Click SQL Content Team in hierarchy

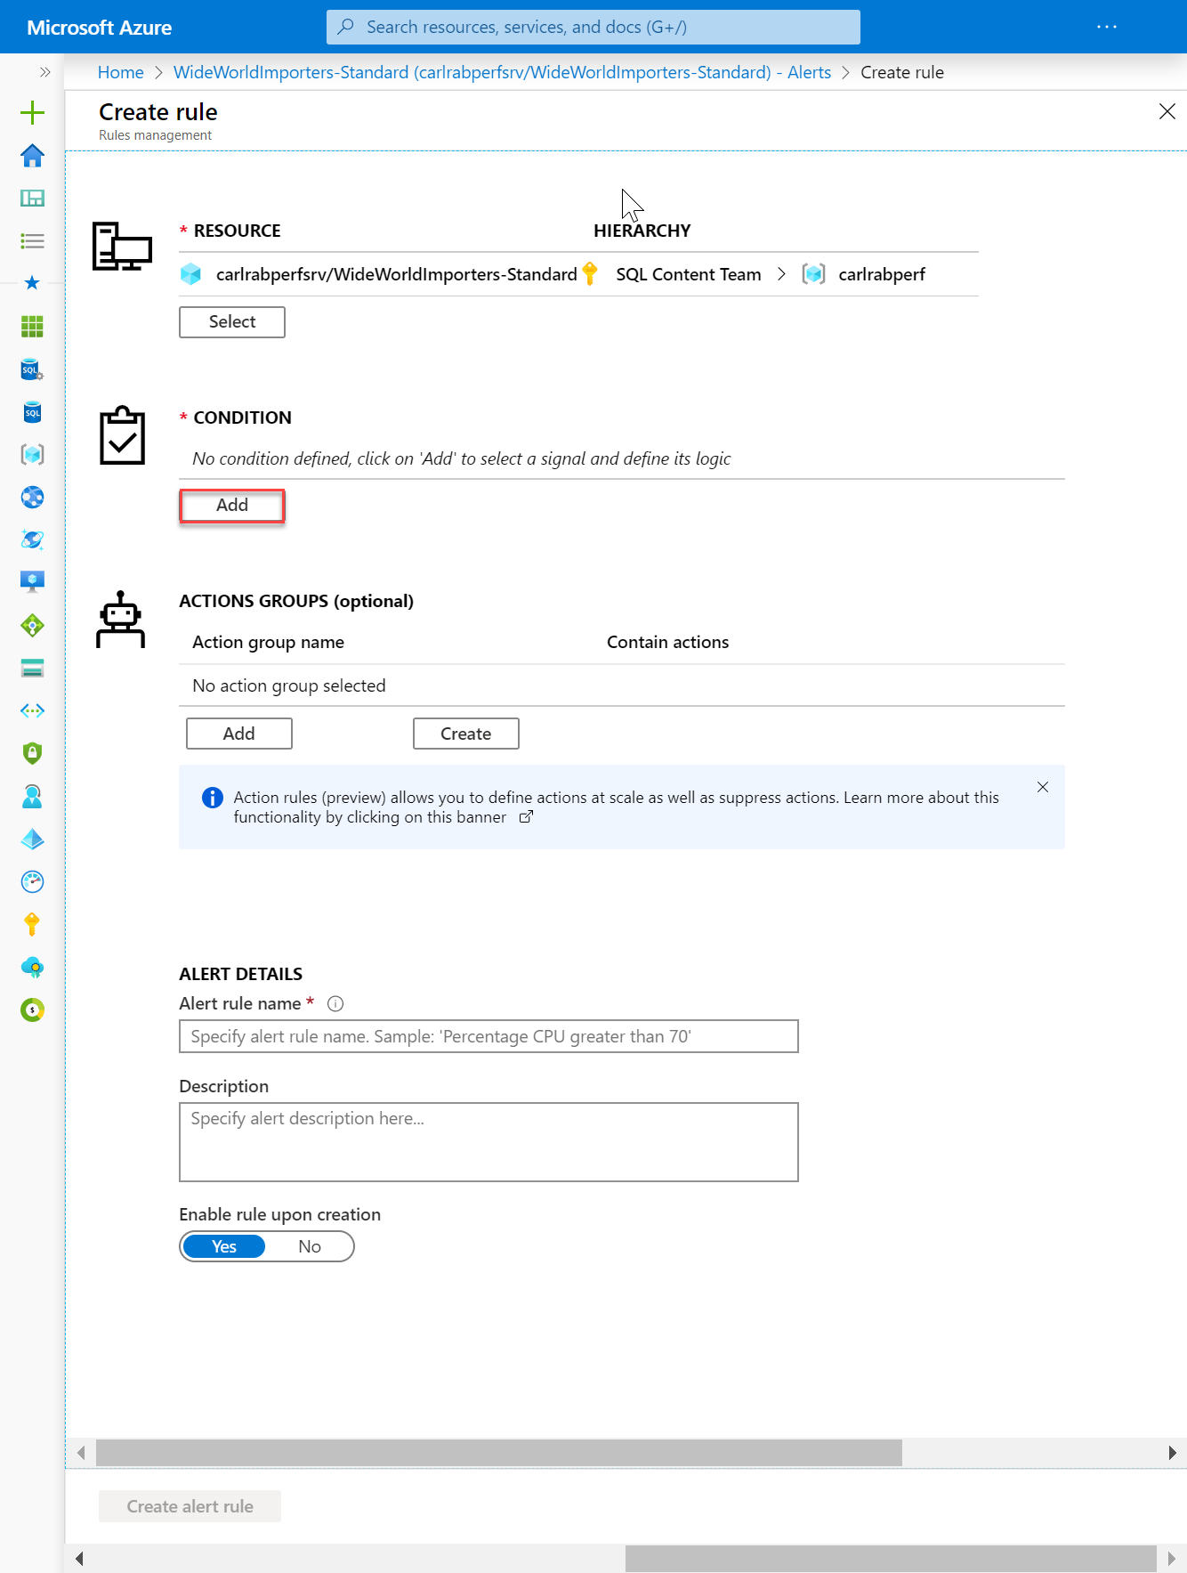coord(689,274)
